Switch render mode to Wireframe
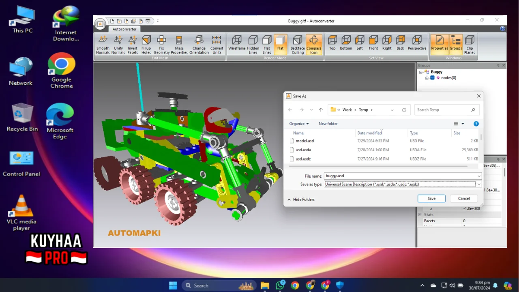This screenshot has width=519, height=292. pyautogui.click(x=237, y=45)
